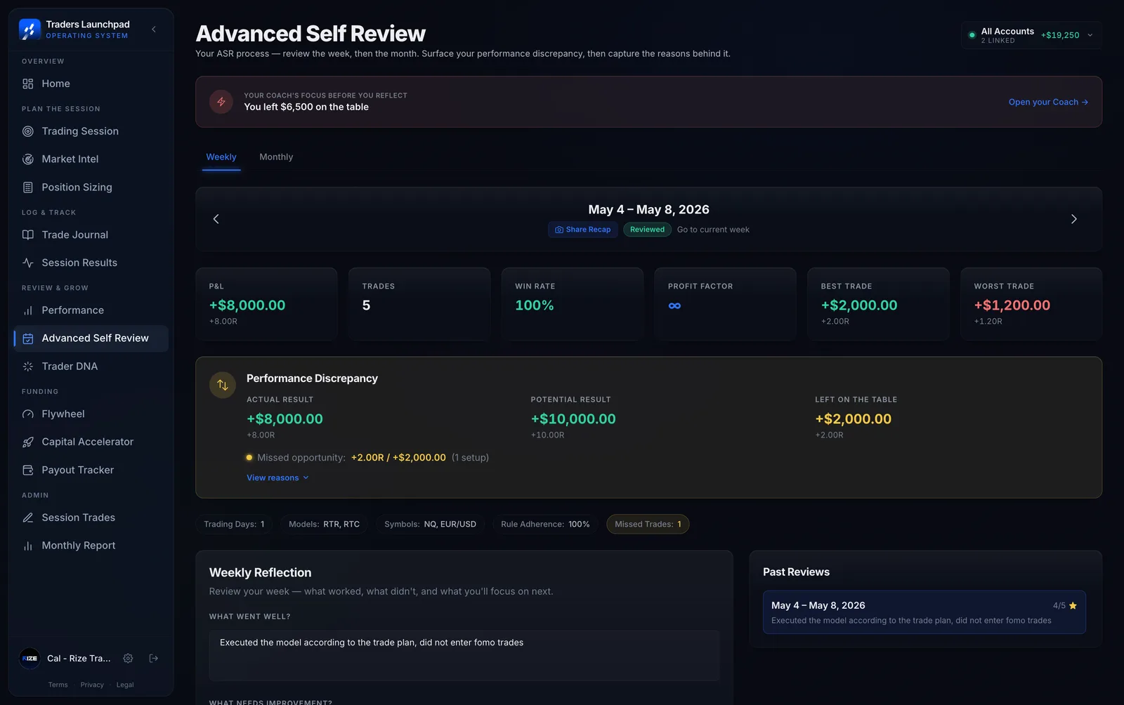This screenshot has height=705, width=1124.
Task: Click the coach focus lightning icon
Action: click(x=221, y=102)
